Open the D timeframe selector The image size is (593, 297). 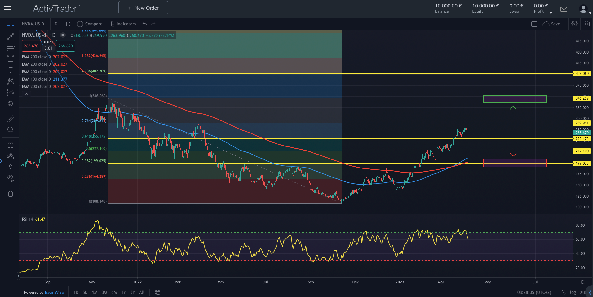[56, 24]
